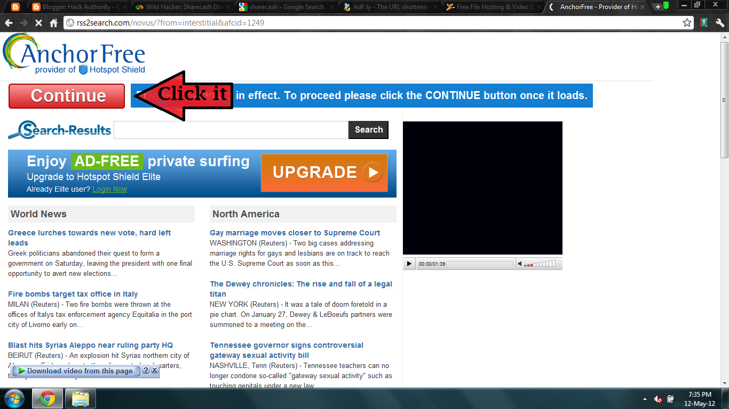
Task: Dismiss the Download video bar
Action: click(154, 370)
